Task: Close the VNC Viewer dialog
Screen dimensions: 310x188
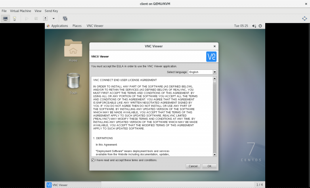Action: click(214, 46)
